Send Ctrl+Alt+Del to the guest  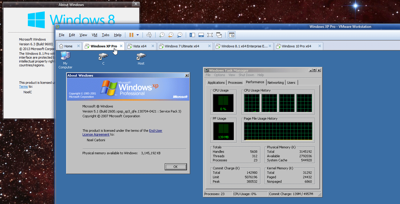point(149,35)
